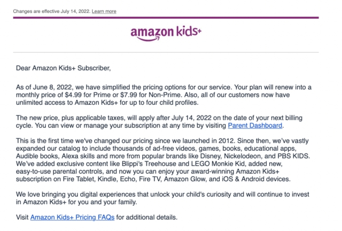The image size is (342, 231).
Task: Open the Parent Dashboard link
Action: point(255,126)
